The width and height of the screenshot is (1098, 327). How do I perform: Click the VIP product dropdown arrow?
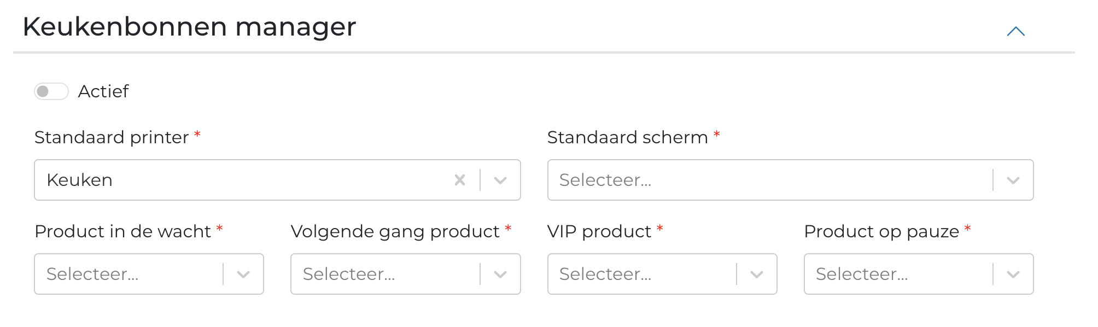point(757,273)
